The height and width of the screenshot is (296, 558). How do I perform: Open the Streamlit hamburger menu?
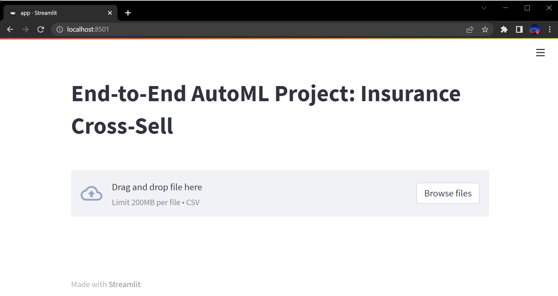[540, 52]
